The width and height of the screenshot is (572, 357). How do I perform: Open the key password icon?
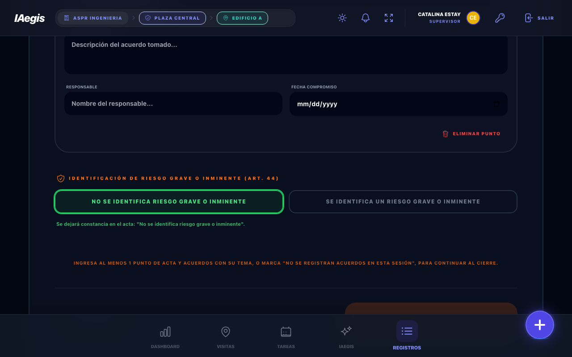click(500, 18)
